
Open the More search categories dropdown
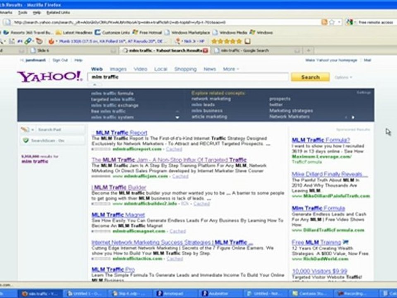(x=231, y=69)
